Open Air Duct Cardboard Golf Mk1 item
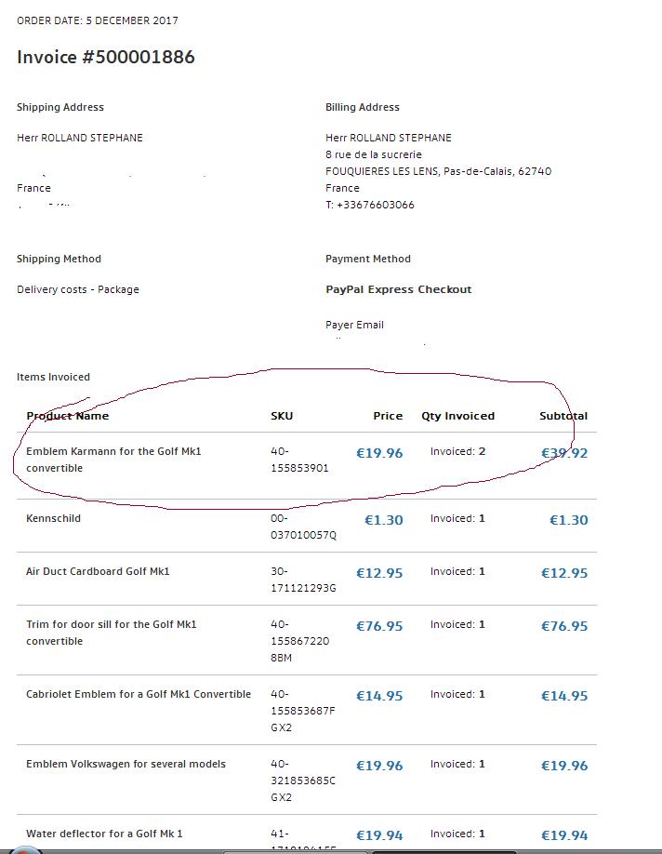This screenshot has height=854, width=662. pos(98,571)
